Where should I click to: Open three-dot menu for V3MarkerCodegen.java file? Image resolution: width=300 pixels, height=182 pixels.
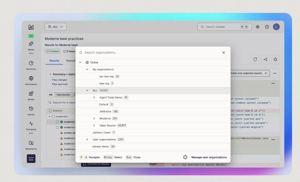click(273, 140)
